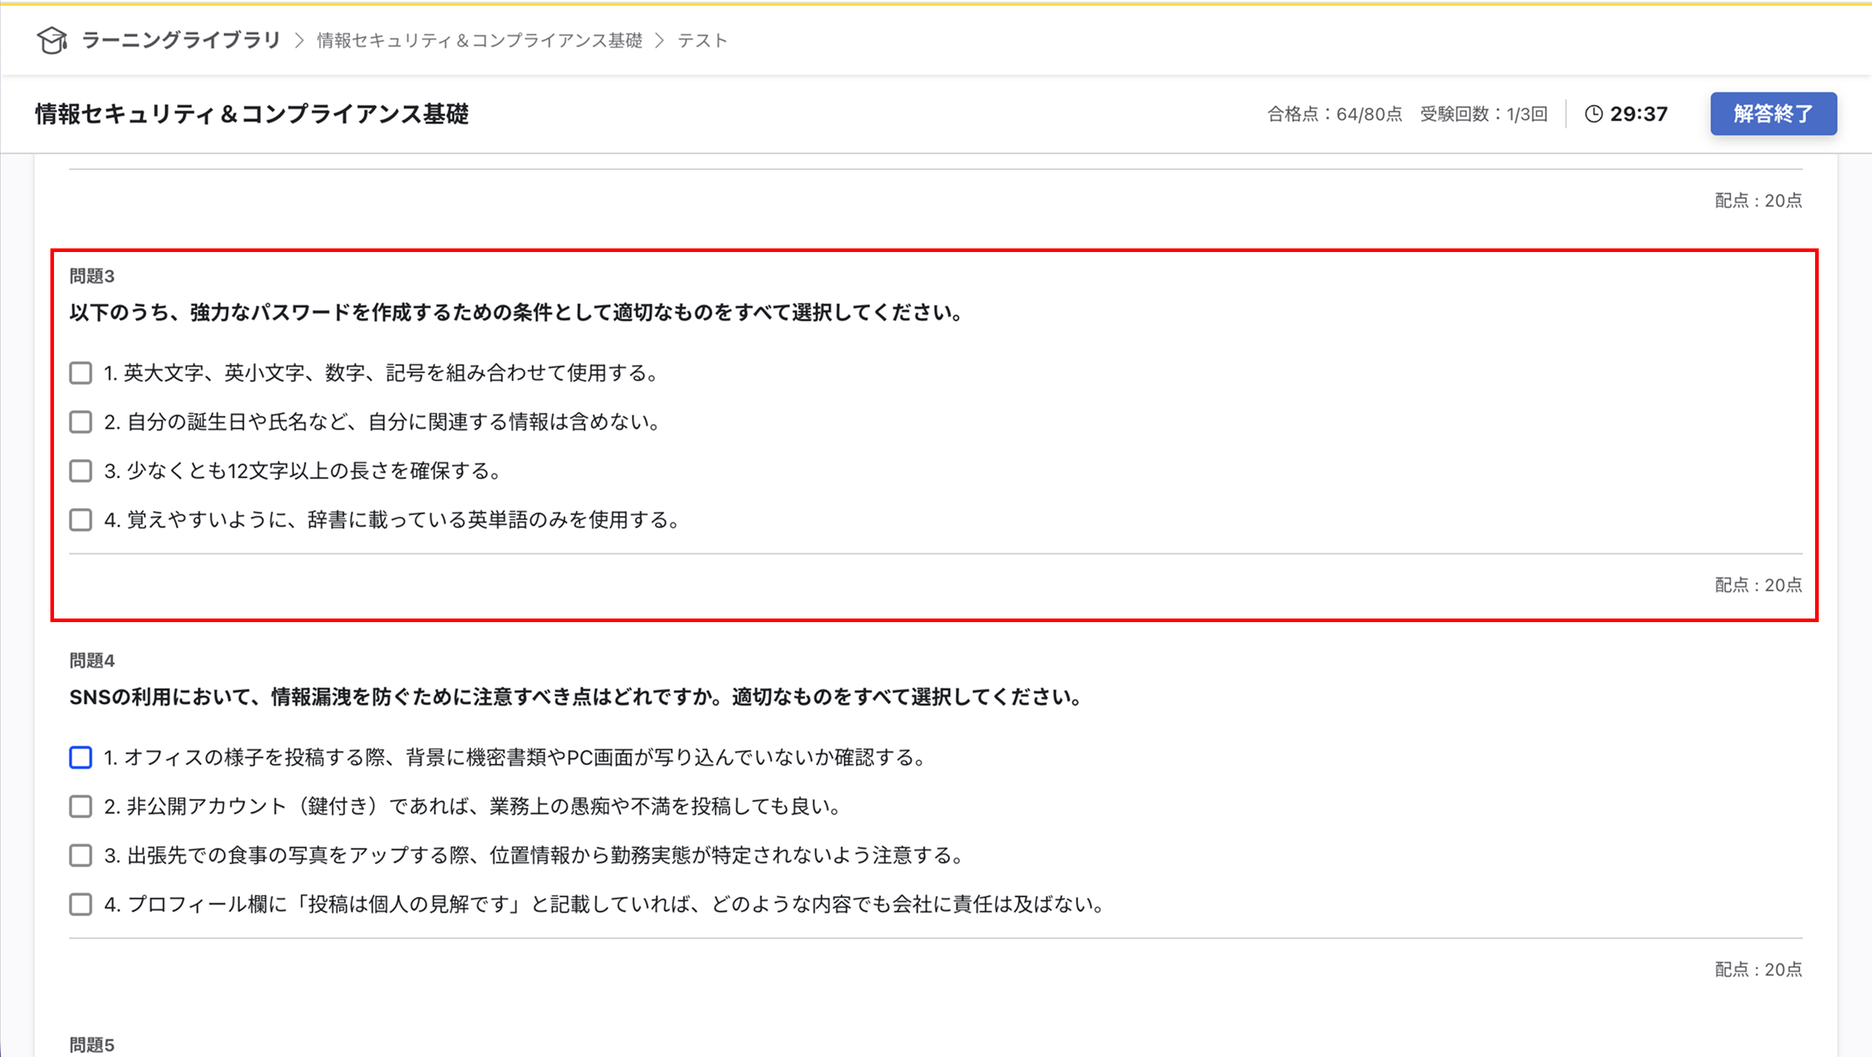
Task: Check option 2 about private account complaints
Action: click(80, 806)
